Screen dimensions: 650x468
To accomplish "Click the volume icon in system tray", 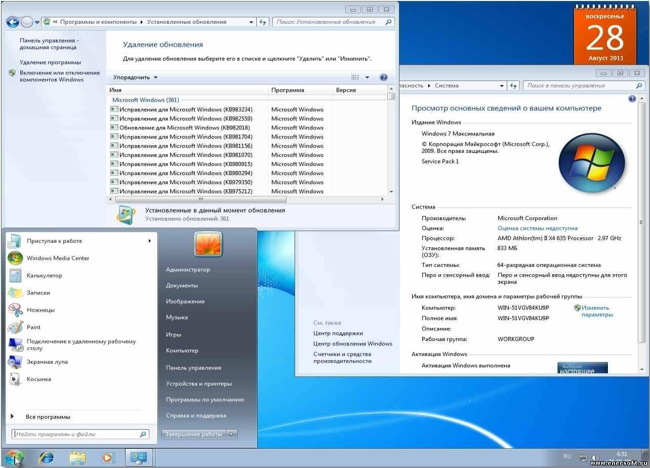I will pos(595,458).
